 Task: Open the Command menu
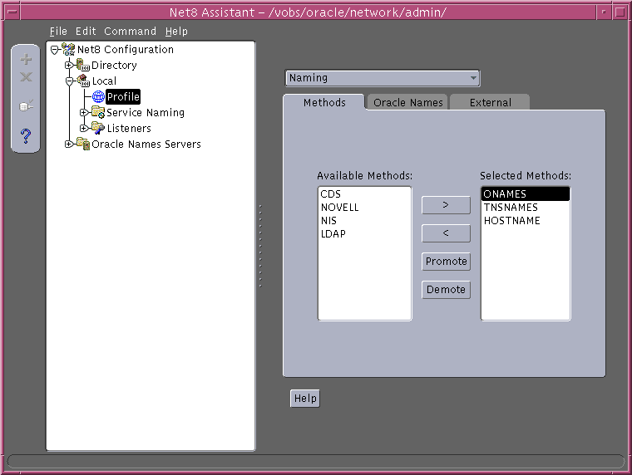(130, 31)
